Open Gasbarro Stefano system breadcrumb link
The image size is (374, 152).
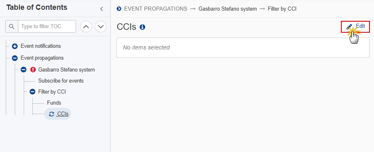[228, 9]
